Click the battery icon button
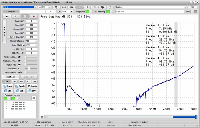 click(x=72, y=7)
